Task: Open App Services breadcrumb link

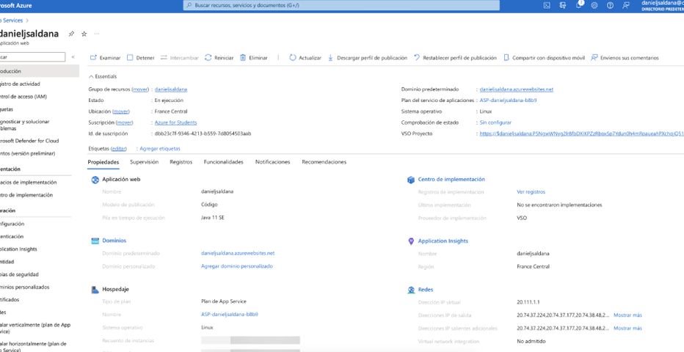Action: (x=11, y=21)
